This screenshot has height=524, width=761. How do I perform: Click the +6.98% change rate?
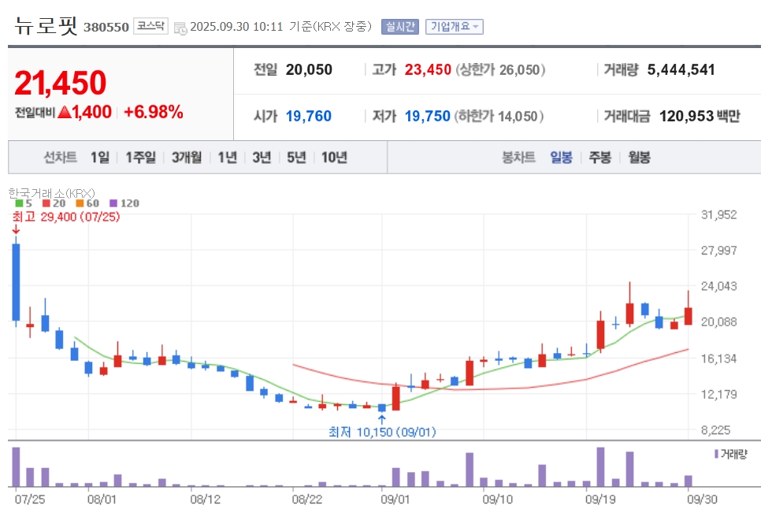pos(154,112)
